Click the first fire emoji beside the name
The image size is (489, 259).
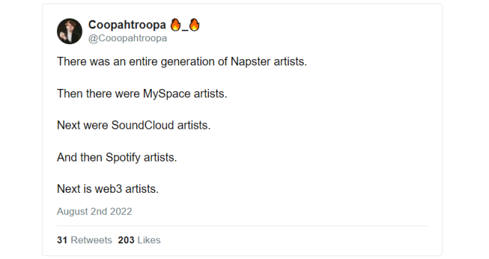coord(175,25)
